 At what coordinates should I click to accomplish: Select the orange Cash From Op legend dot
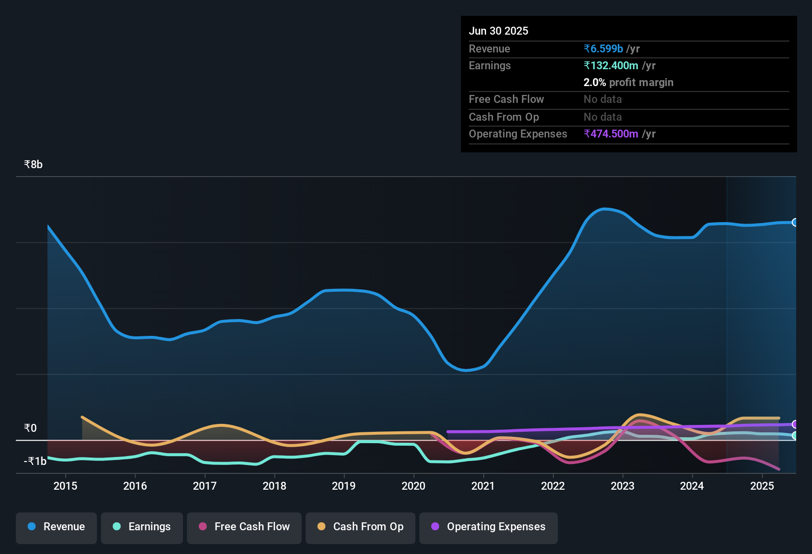321,527
